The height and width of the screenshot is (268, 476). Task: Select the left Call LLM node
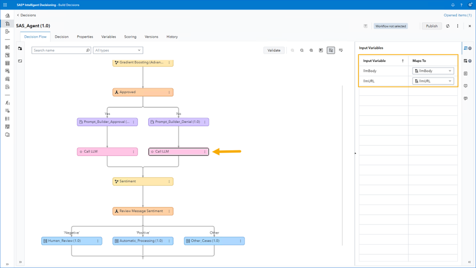coord(107,152)
